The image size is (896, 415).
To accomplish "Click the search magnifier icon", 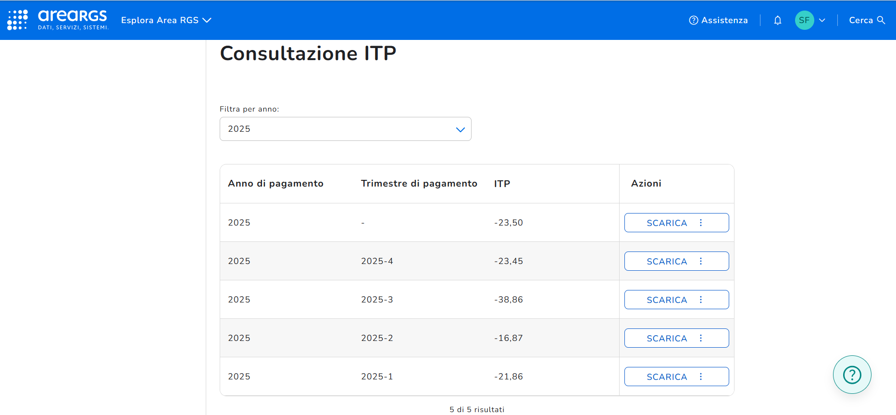I will pyautogui.click(x=881, y=20).
